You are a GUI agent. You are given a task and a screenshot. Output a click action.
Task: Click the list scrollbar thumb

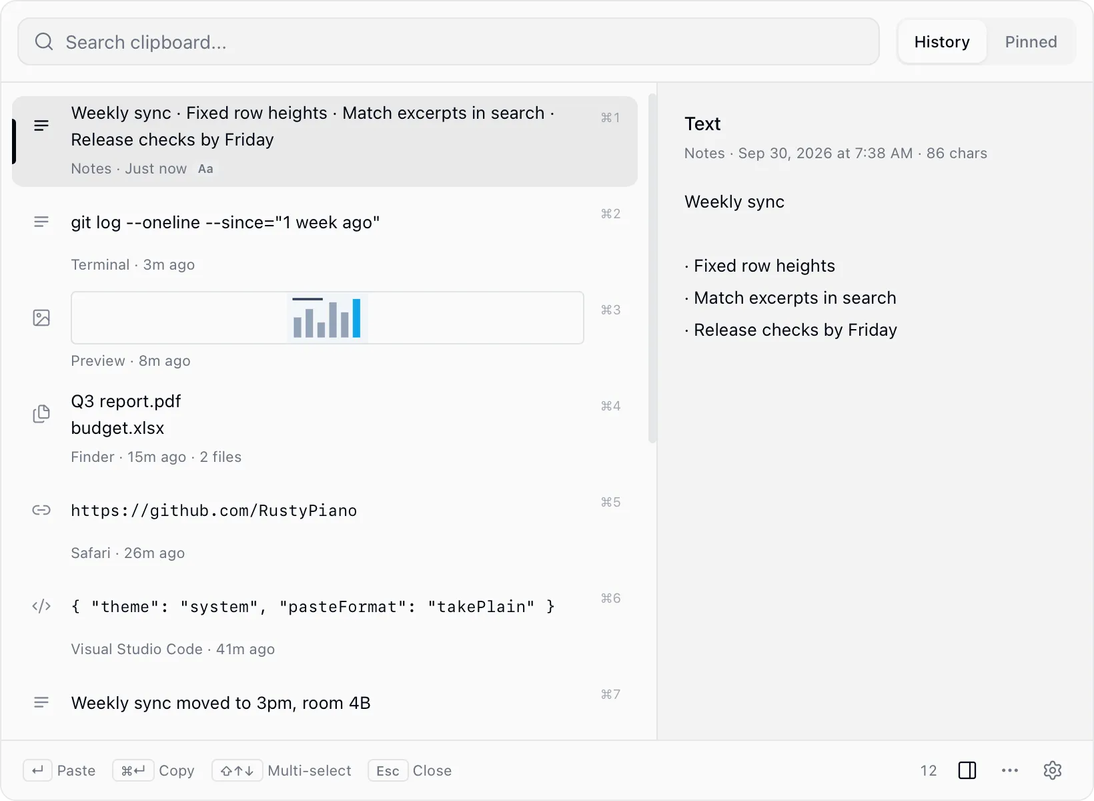click(x=652, y=268)
